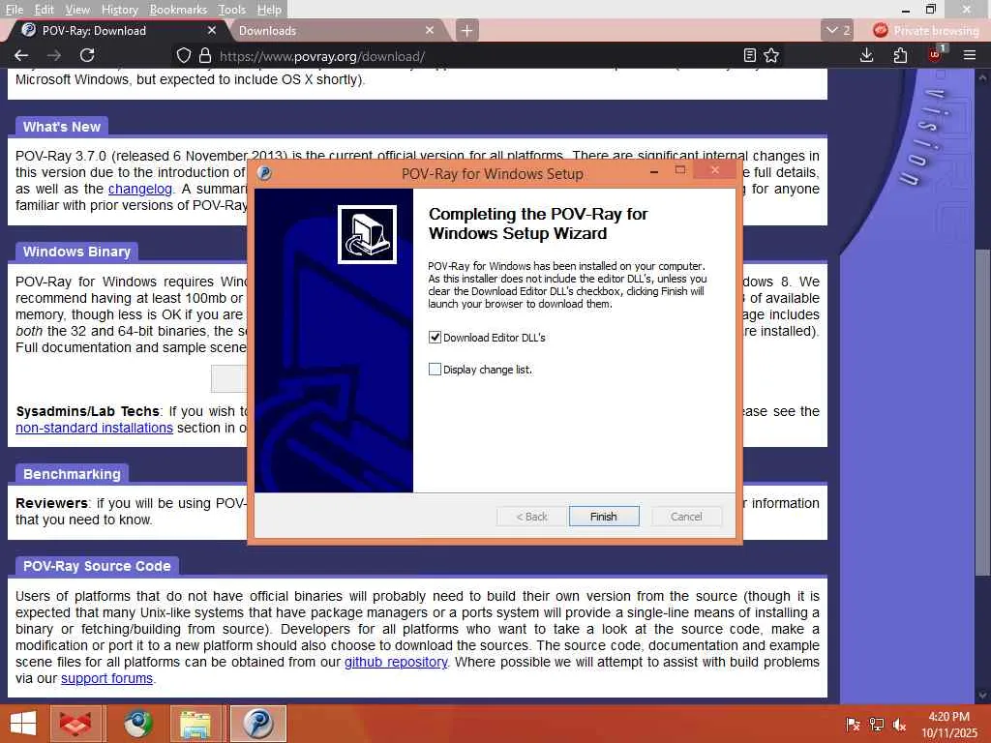Viewport: 991px width, 743px height.
Task: Open the browser hamburger menu
Action: coord(970,55)
